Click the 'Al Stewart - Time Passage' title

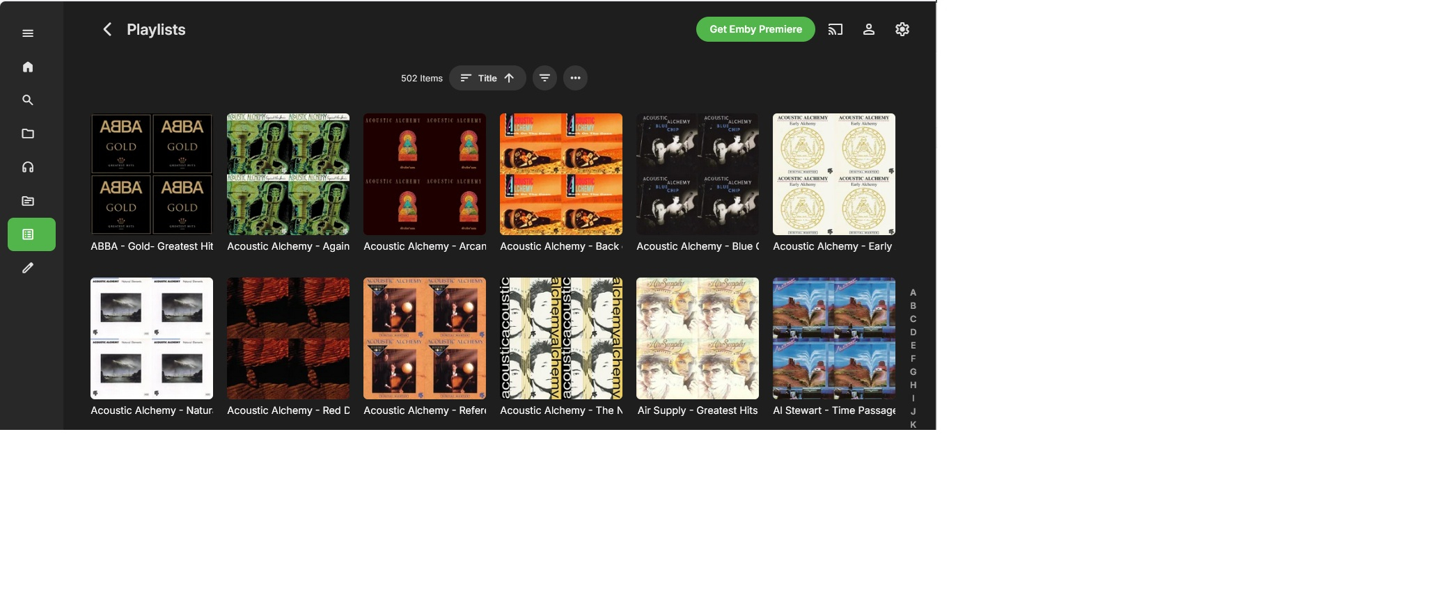click(834, 410)
